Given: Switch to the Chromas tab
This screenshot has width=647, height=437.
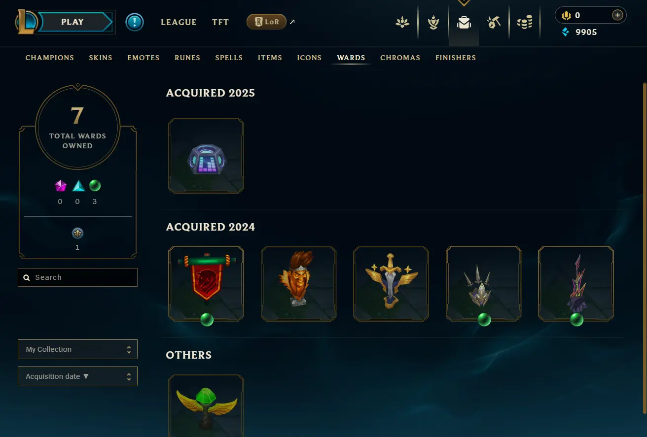Looking at the screenshot, I should (400, 58).
